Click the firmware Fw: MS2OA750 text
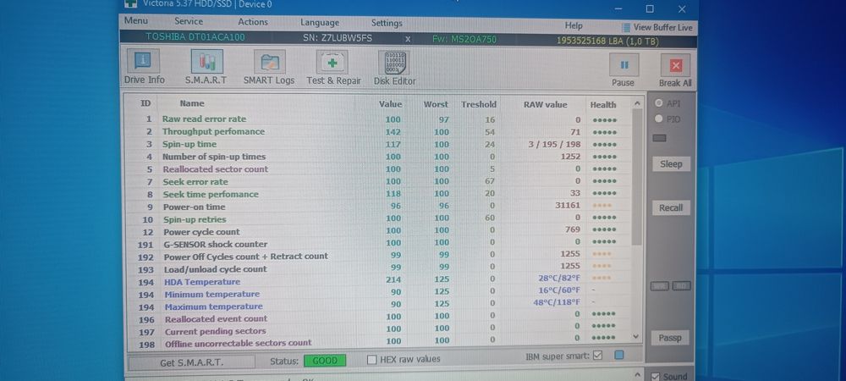The height and width of the screenshot is (381, 846). coord(464,40)
